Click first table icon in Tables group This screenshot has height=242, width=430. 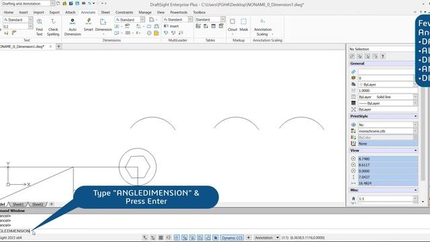coord(198,26)
